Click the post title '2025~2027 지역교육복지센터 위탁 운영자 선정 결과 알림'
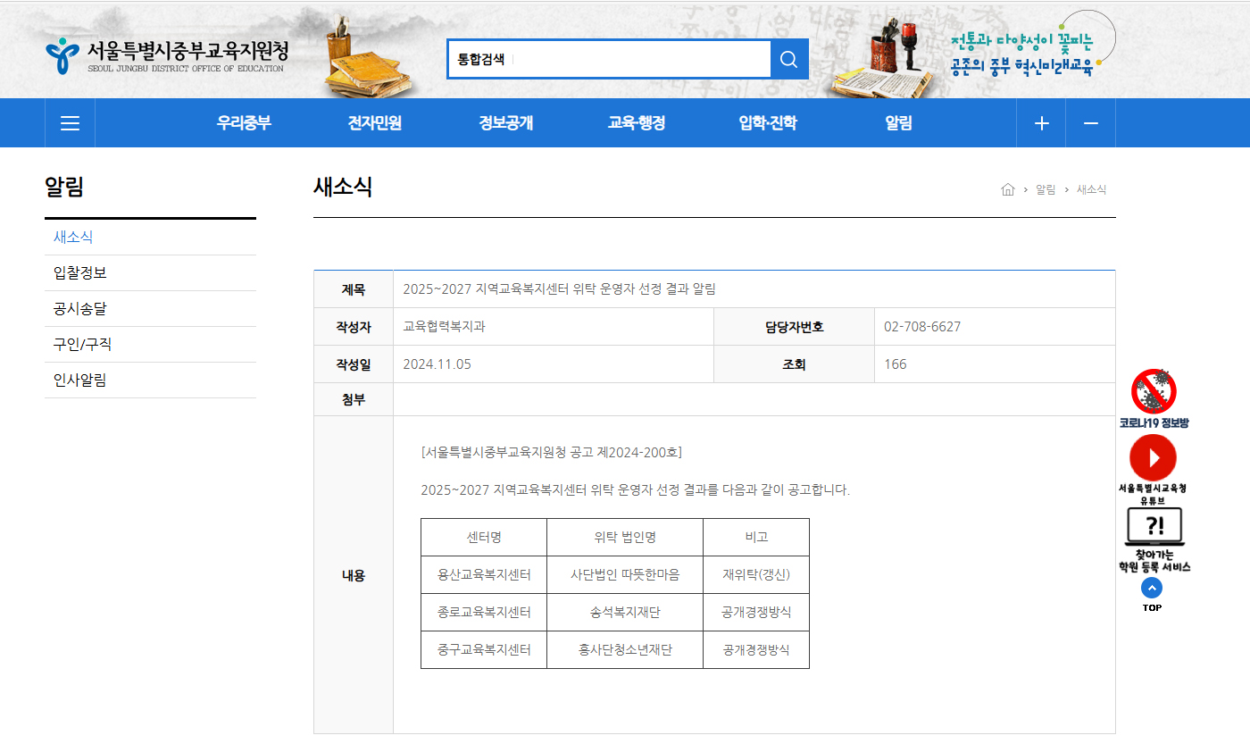This screenshot has width=1250, height=744. click(559, 289)
